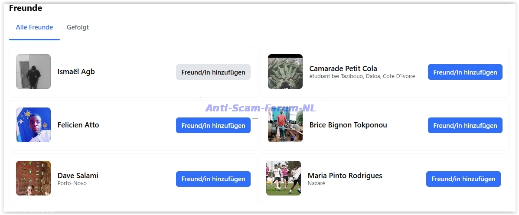Add Ismaël Agb as a friend
This screenshot has height=215, width=519.
tap(213, 72)
